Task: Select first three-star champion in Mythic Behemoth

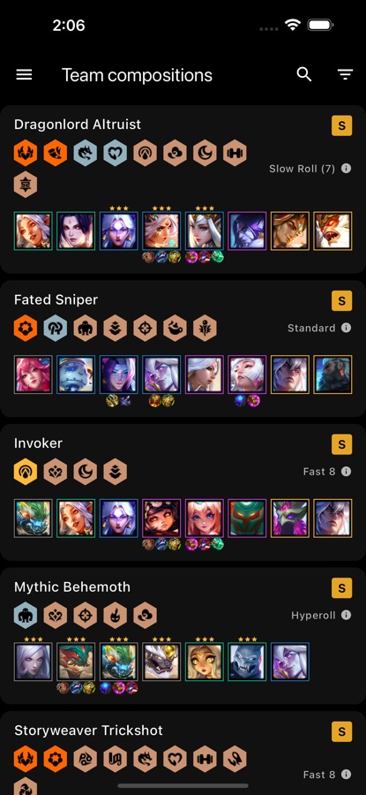Action: [33, 662]
